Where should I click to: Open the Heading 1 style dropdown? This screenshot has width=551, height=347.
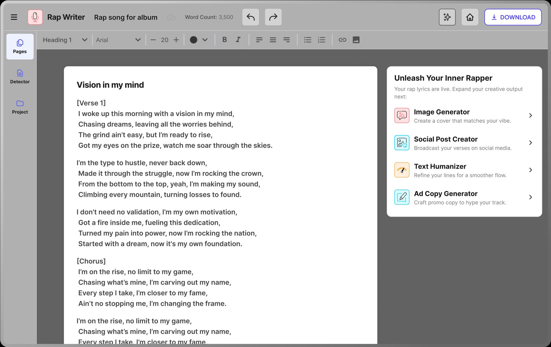(65, 40)
